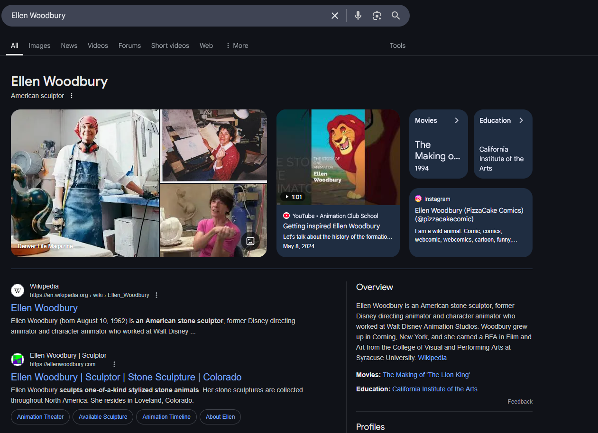Open the Wikipedia link in Overview text
Viewport: 598px width, 433px height.
432,358
